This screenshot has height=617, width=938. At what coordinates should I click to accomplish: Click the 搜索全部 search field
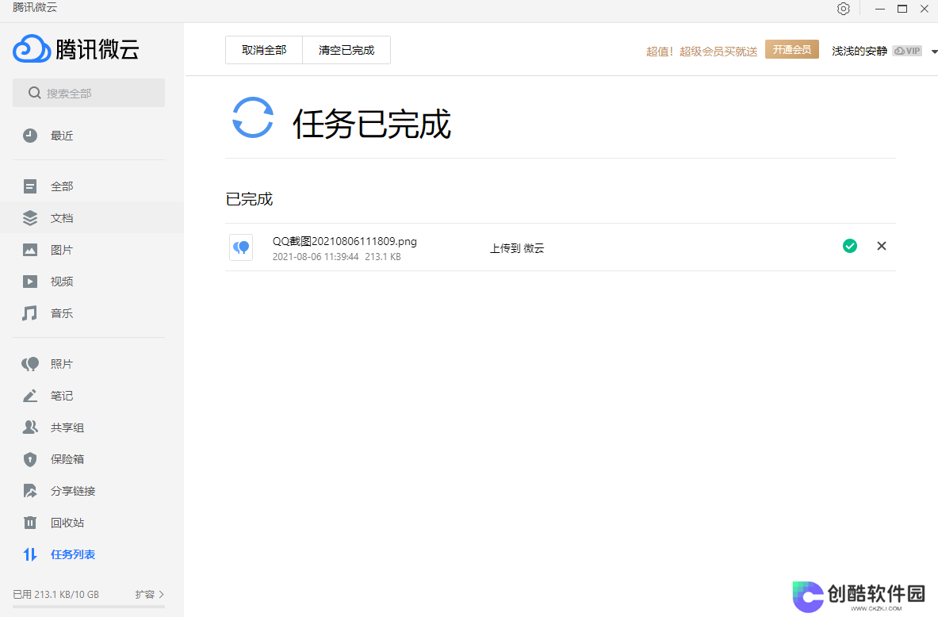coord(89,93)
